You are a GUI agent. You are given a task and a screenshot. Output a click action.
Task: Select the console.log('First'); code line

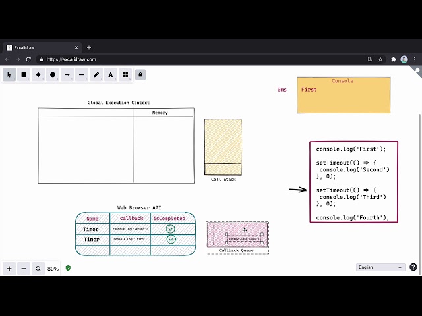tap(351, 149)
